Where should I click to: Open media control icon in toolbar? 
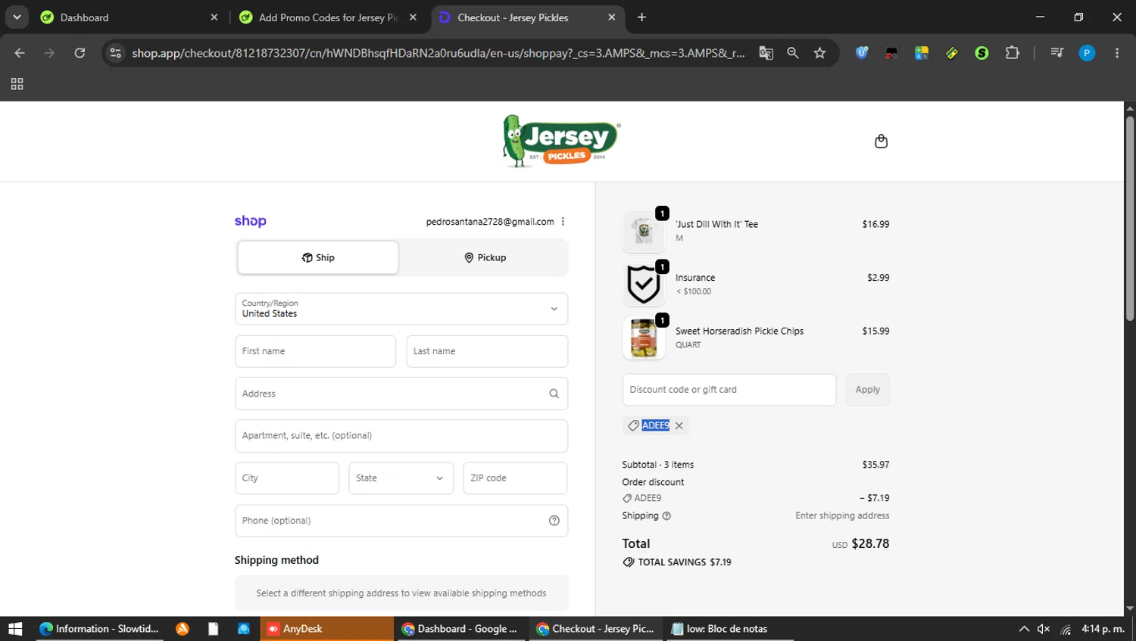click(x=1056, y=53)
